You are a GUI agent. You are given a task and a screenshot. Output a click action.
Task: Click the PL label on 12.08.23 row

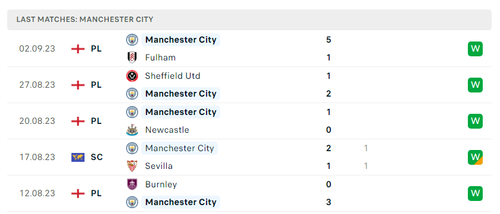[96, 193]
